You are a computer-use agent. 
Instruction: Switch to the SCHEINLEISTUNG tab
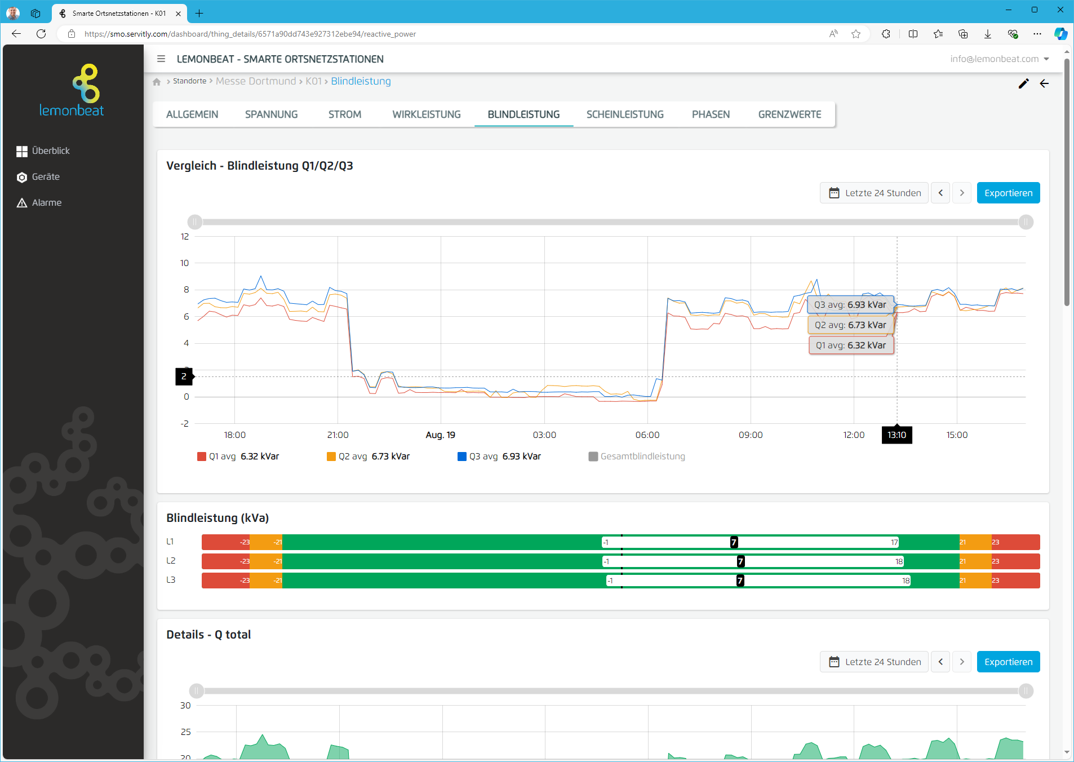tap(624, 114)
